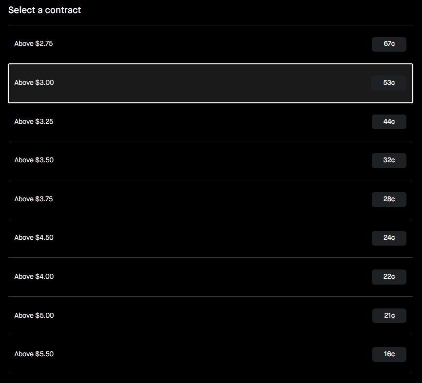
Task: Click the 16¢ price button
Action: (389, 354)
